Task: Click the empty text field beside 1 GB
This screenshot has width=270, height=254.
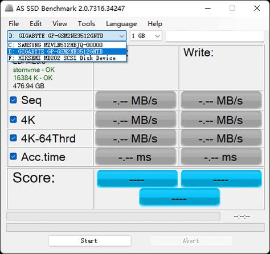Action: click(x=215, y=36)
